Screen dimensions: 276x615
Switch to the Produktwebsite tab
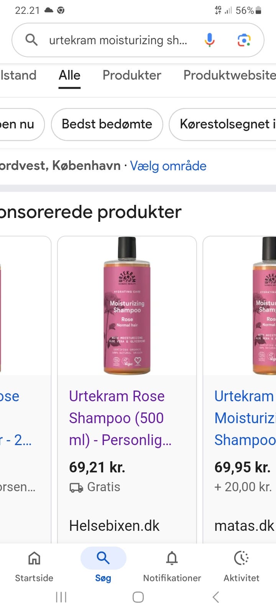point(230,75)
